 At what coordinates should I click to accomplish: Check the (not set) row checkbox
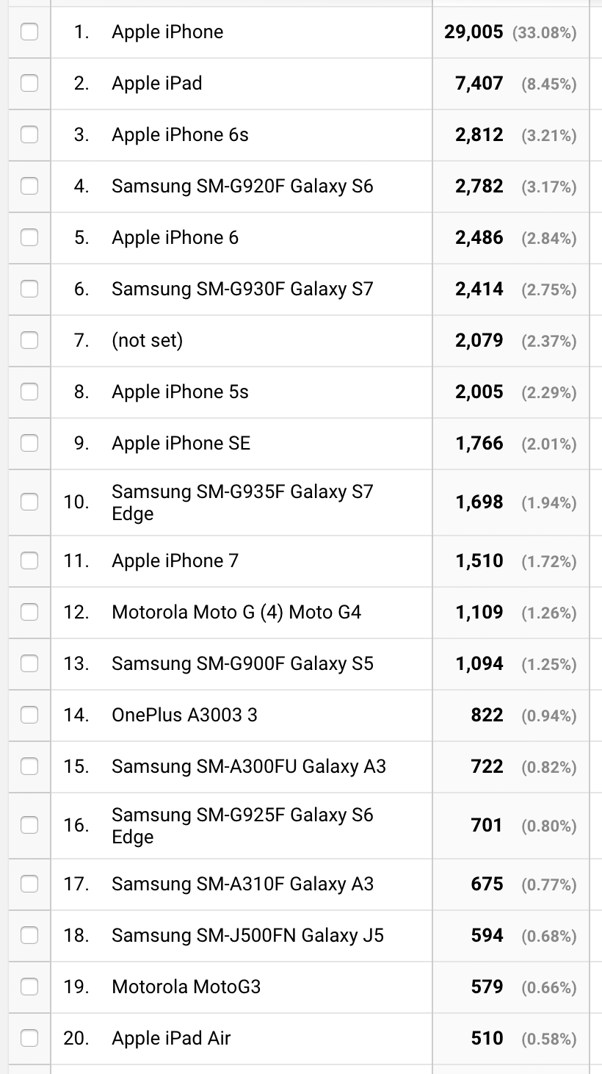(x=29, y=341)
